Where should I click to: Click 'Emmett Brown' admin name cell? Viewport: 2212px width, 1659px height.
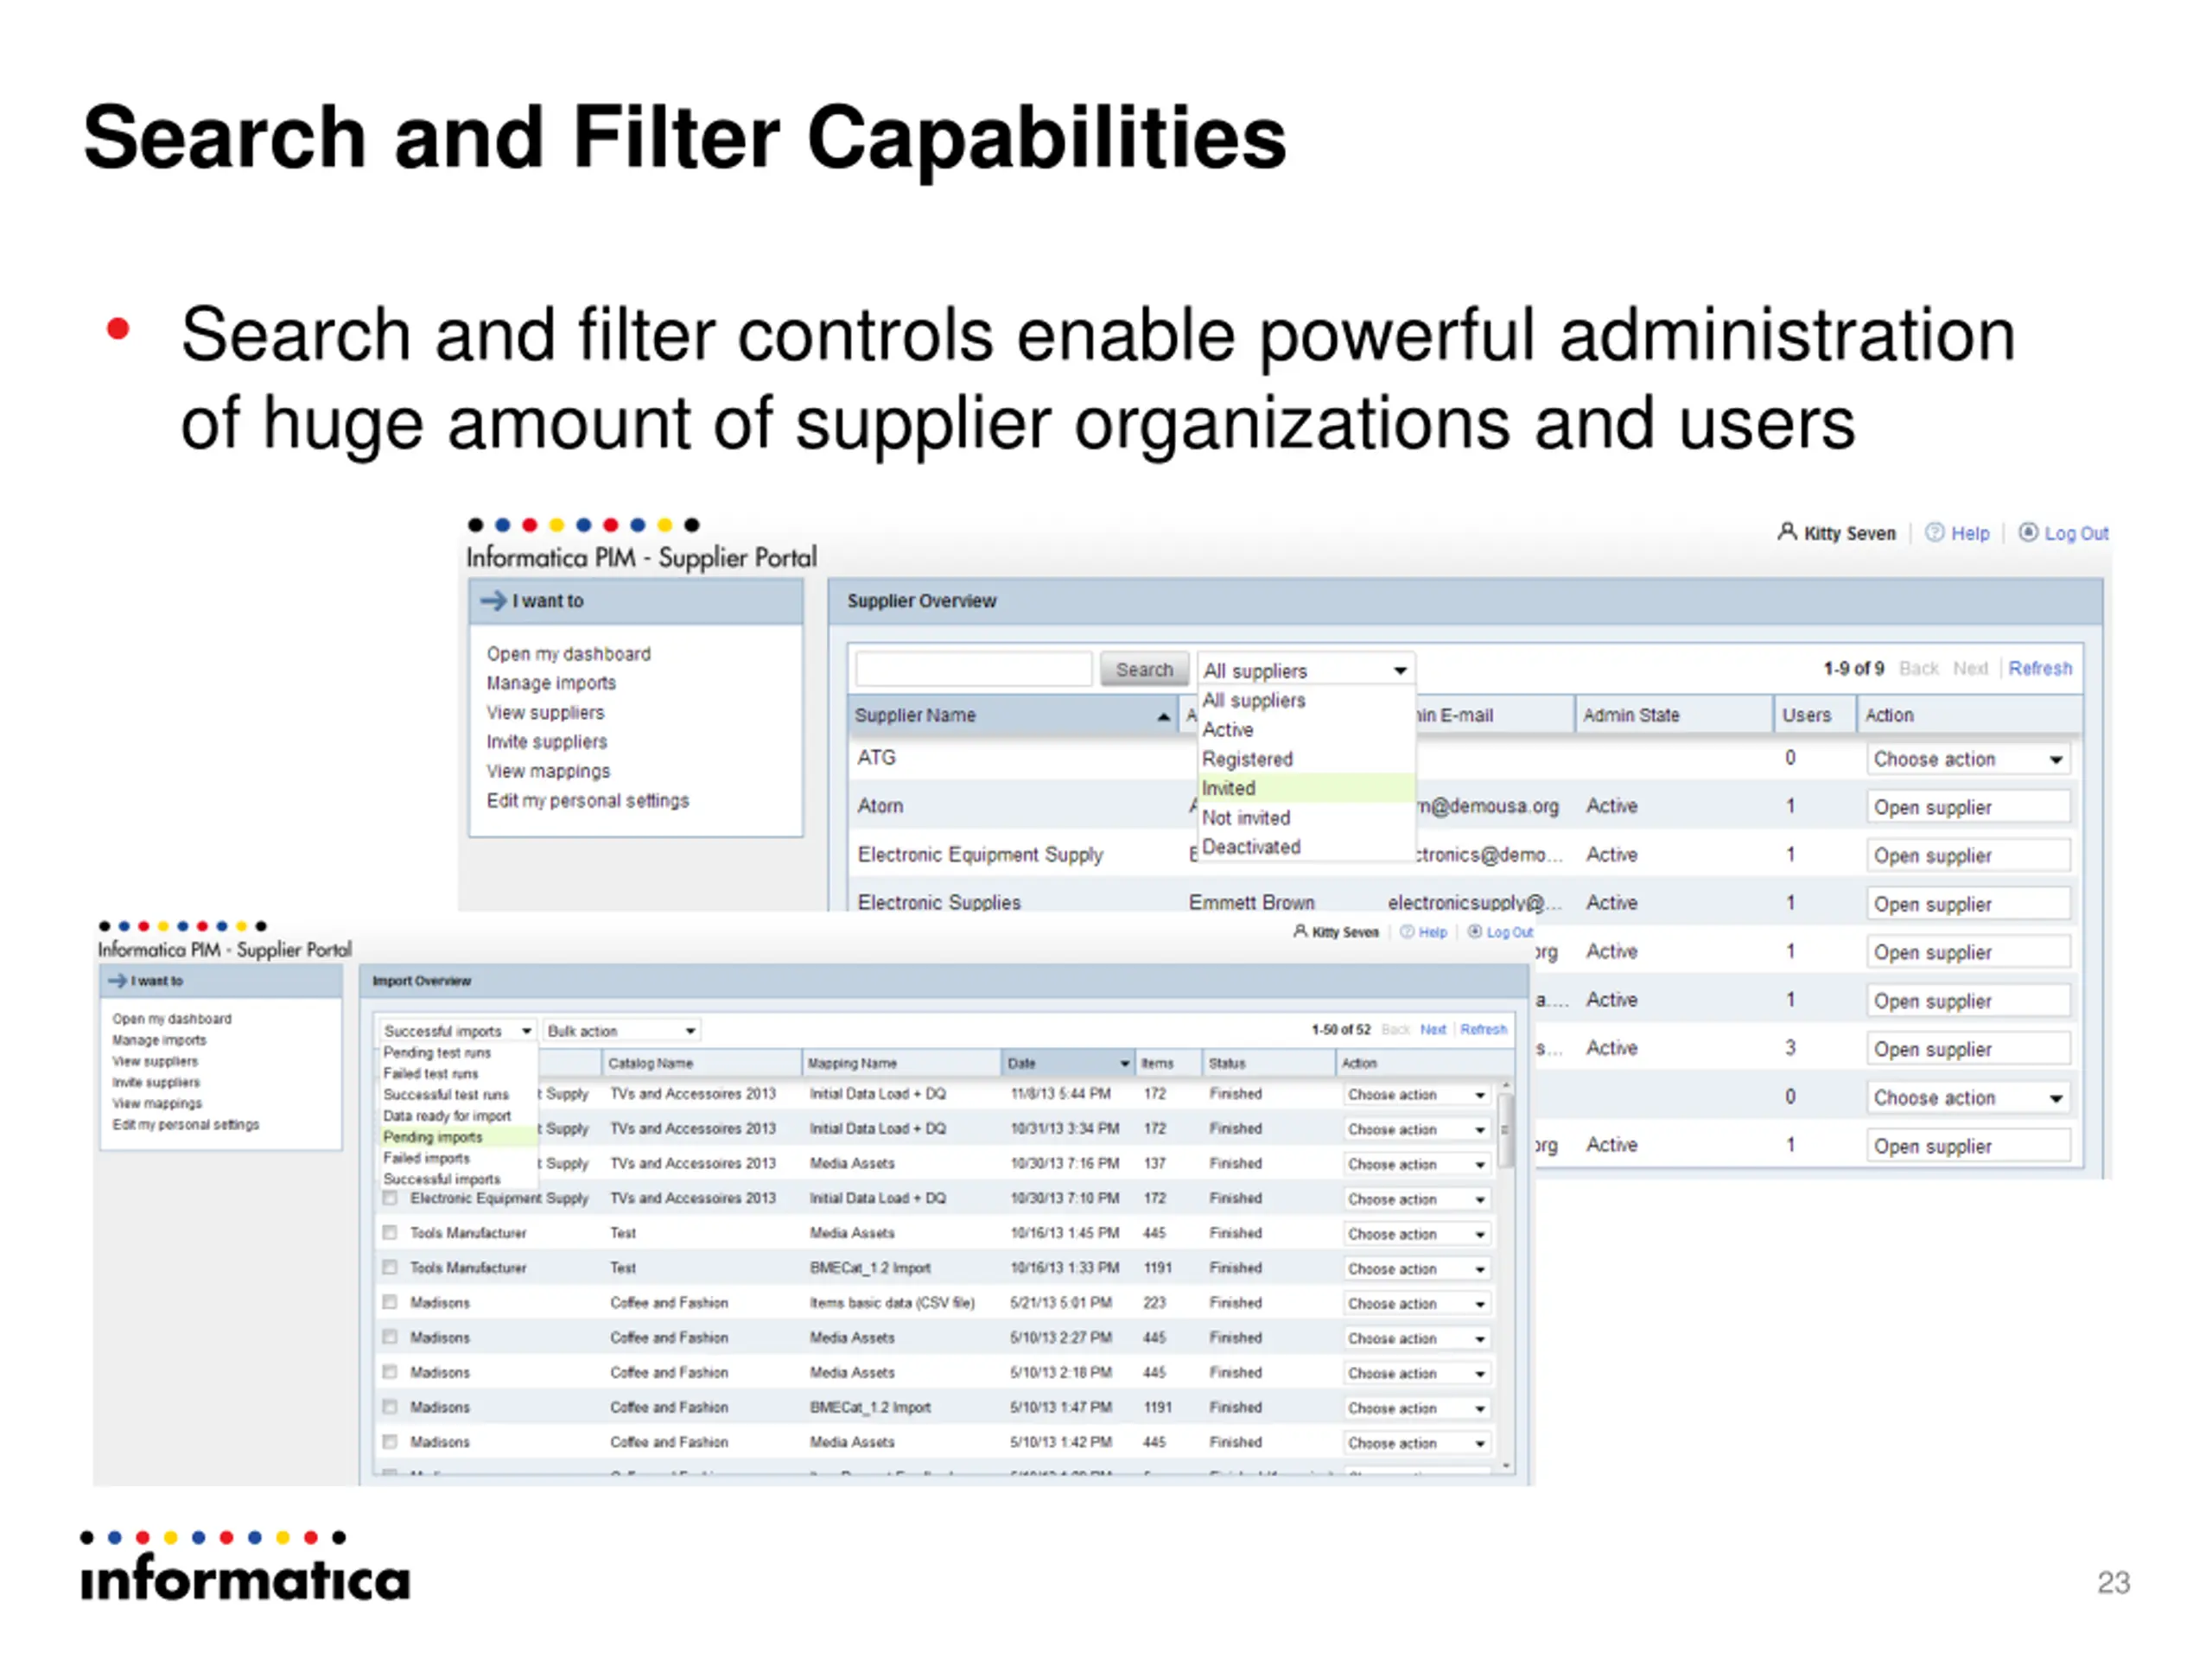(1251, 902)
